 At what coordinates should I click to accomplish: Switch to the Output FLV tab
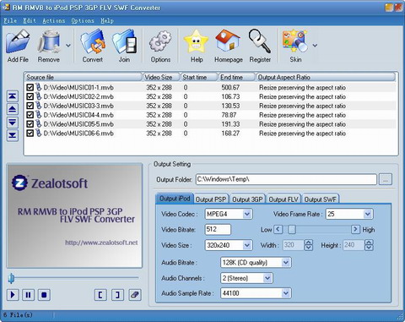coord(283,199)
